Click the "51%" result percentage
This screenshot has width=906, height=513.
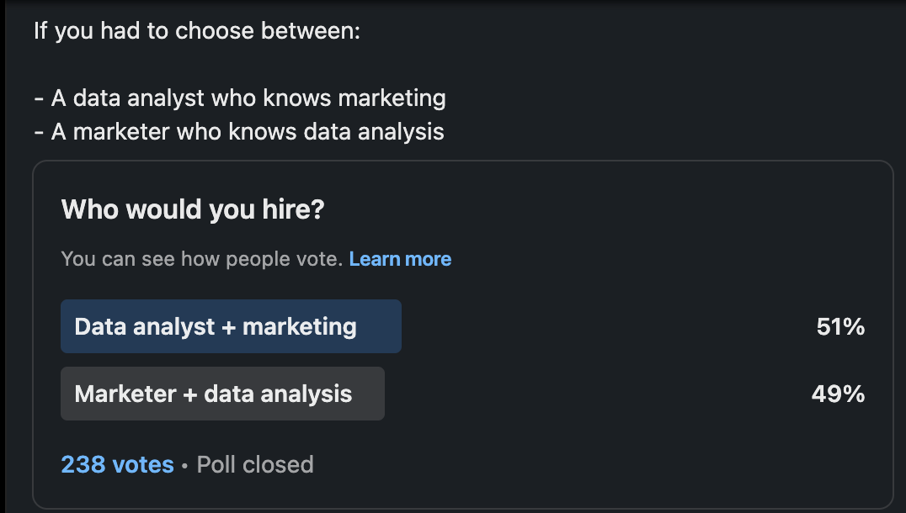pos(840,327)
